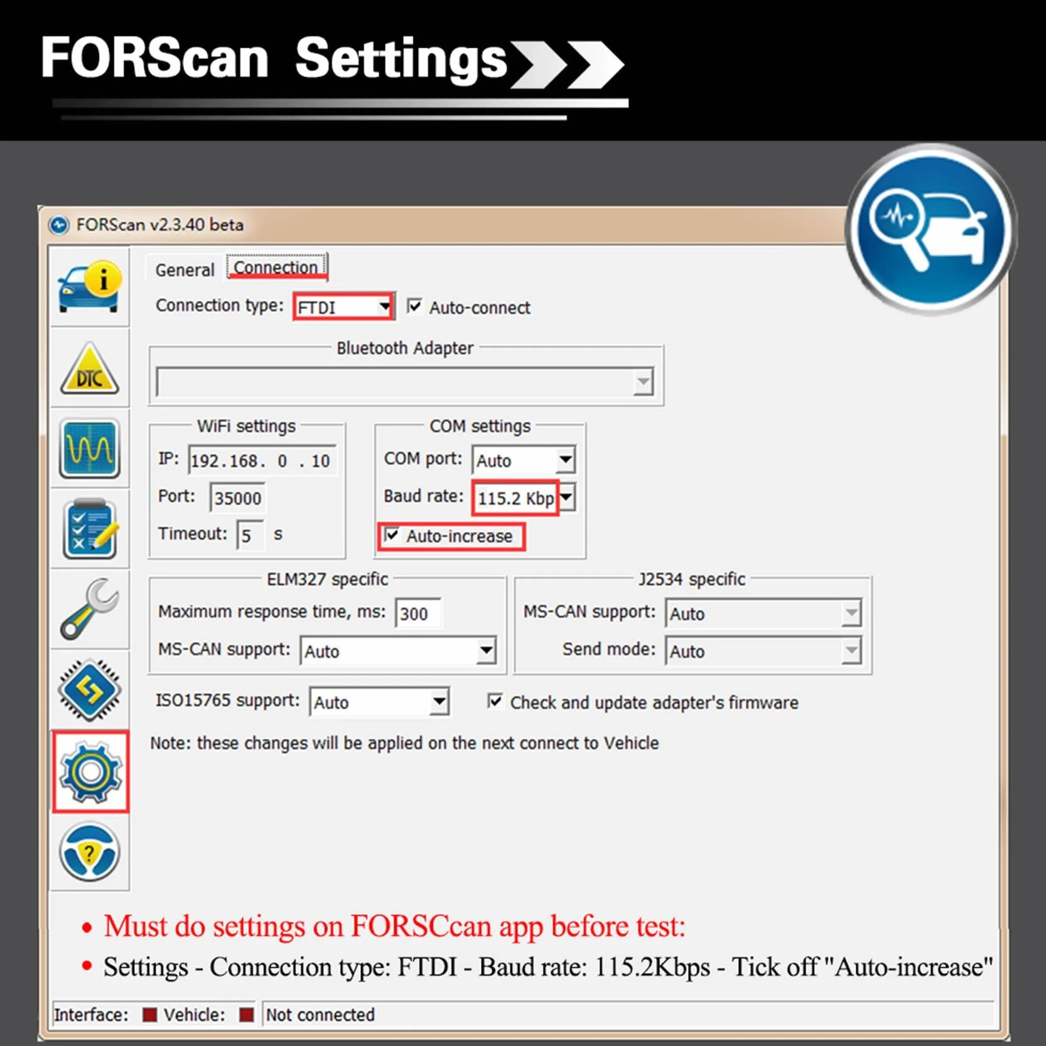This screenshot has width=1046, height=1046.
Task: Click the Timeout seconds field
Action: (x=249, y=535)
